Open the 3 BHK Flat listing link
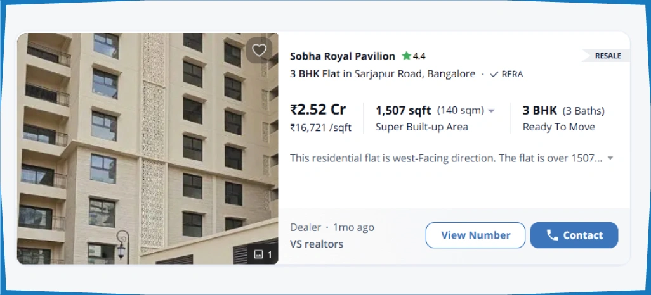The width and height of the screenshot is (651, 295). [x=315, y=73]
